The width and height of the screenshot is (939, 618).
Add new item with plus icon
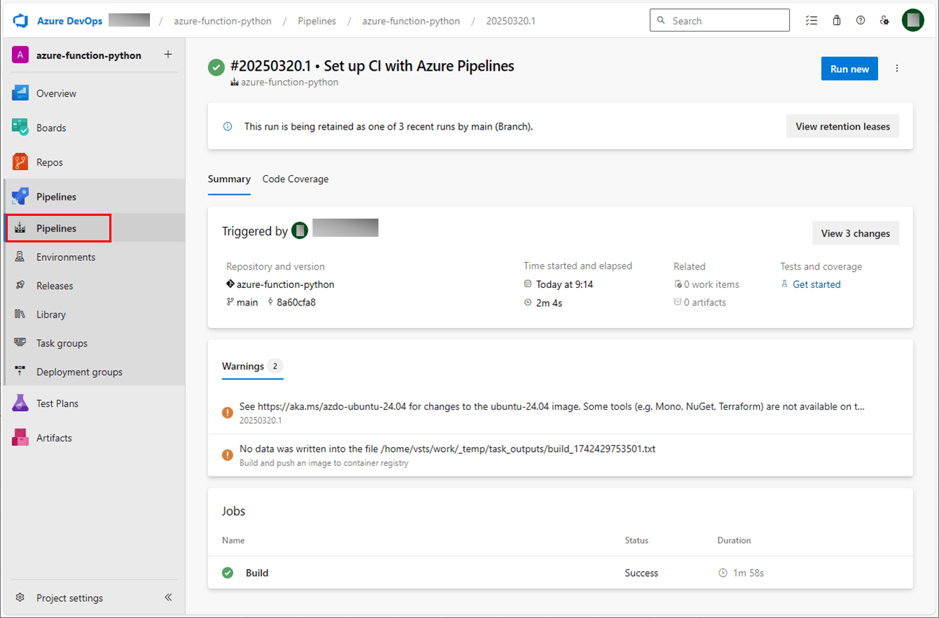pyautogui.click(x=167, y=55)
